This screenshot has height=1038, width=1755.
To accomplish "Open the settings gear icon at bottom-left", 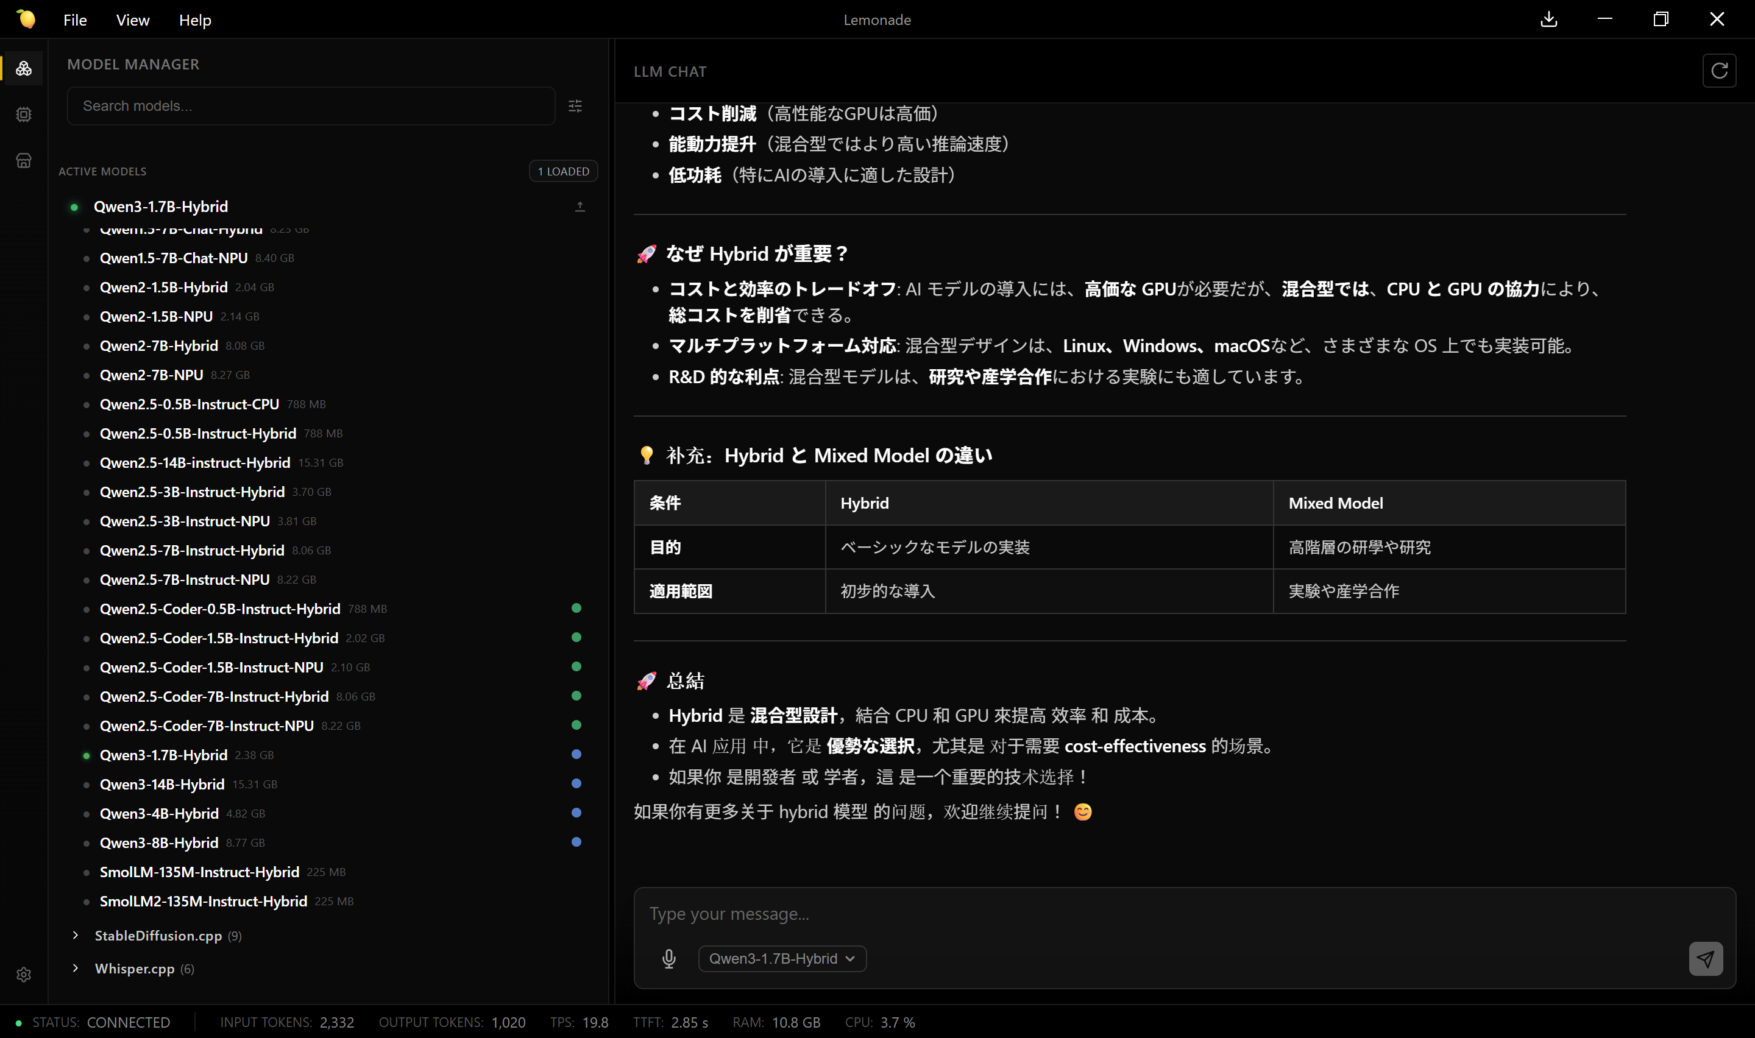I will [x=24, y=975].
